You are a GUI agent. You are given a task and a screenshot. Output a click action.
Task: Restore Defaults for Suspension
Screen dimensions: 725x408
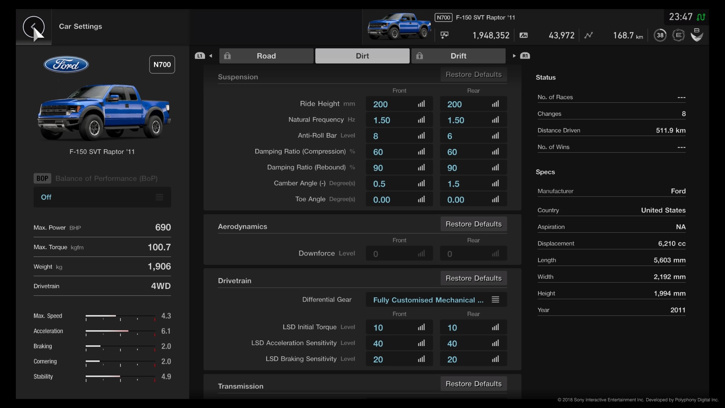point(474,74)
